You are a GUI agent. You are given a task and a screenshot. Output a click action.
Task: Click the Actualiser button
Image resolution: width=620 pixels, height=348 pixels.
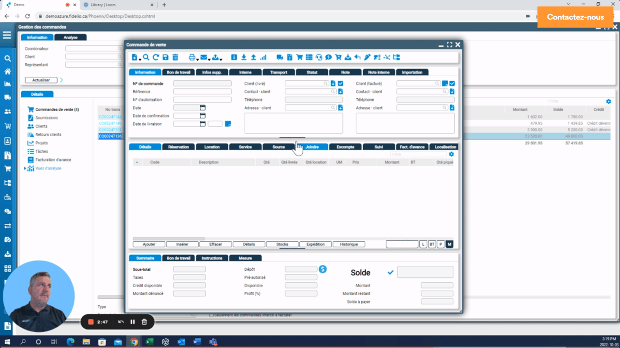tap(41, 80)
